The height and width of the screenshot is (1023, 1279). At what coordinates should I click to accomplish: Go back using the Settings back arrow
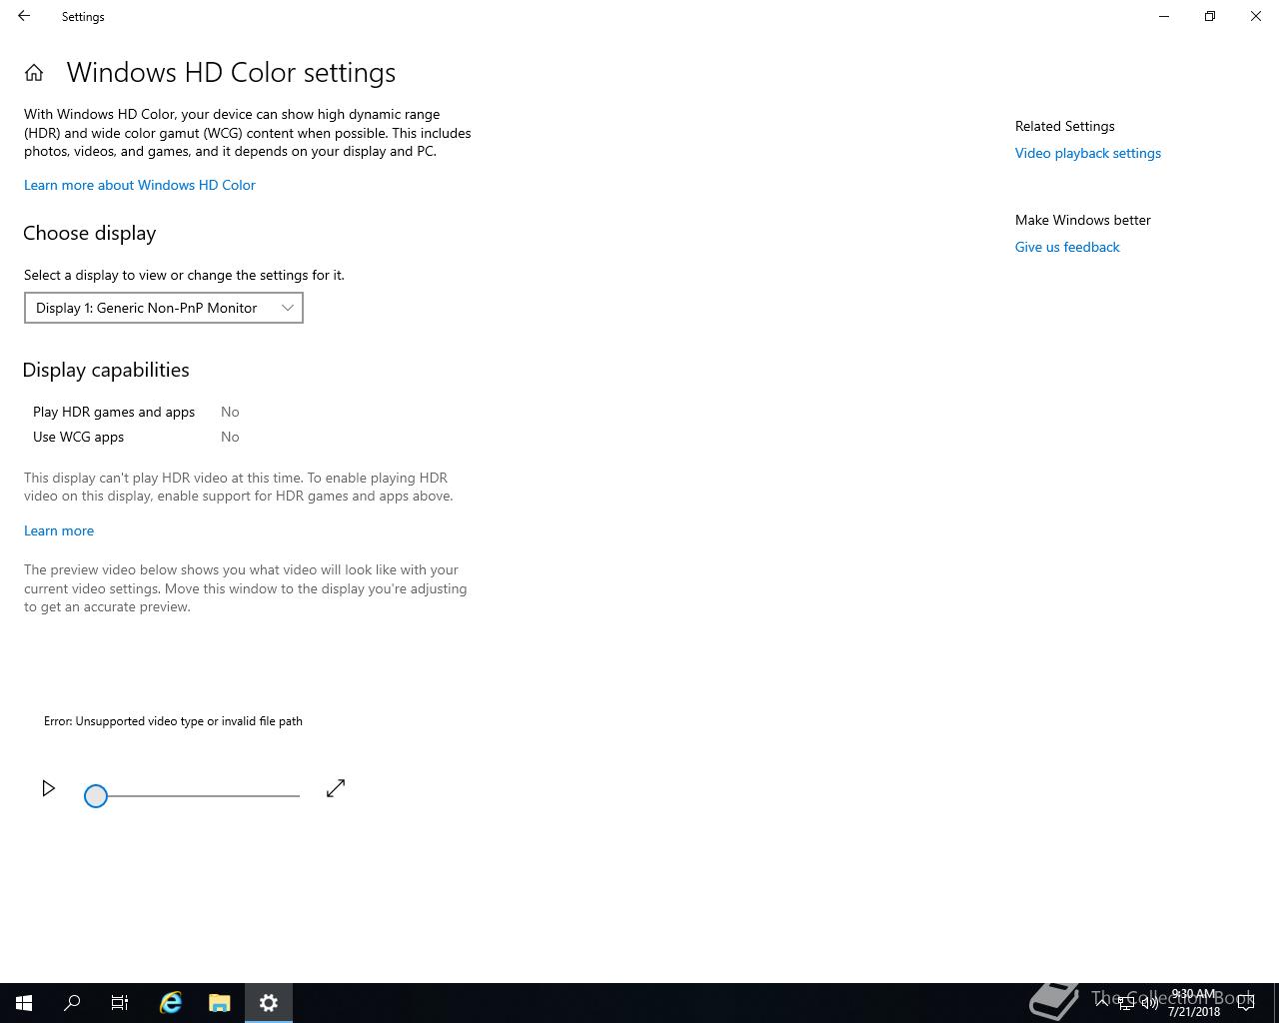[x=24, y=16]
